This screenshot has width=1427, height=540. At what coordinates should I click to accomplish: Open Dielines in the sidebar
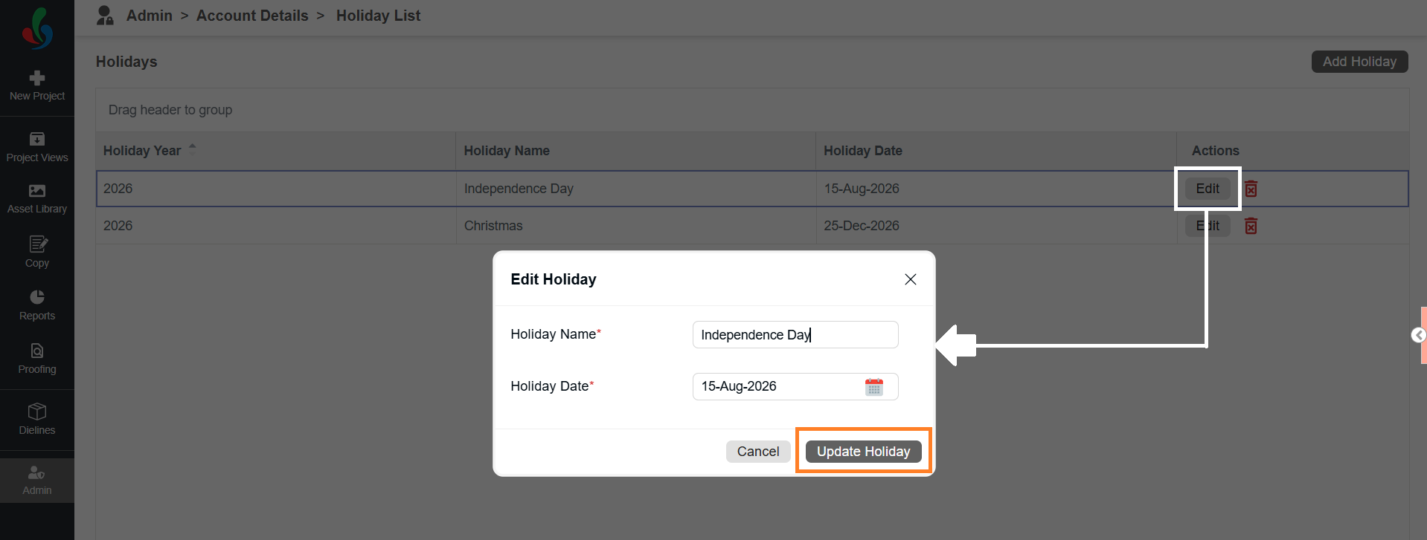click(37, 419)
